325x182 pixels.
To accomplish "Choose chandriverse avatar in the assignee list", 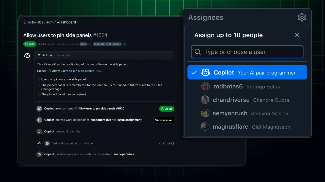I will click(205, 100).
